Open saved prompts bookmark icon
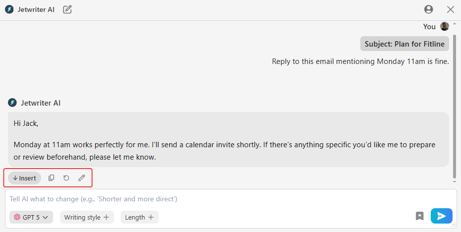Image resolution: width=461 pixels, height=232 pixels. (420, 216)
